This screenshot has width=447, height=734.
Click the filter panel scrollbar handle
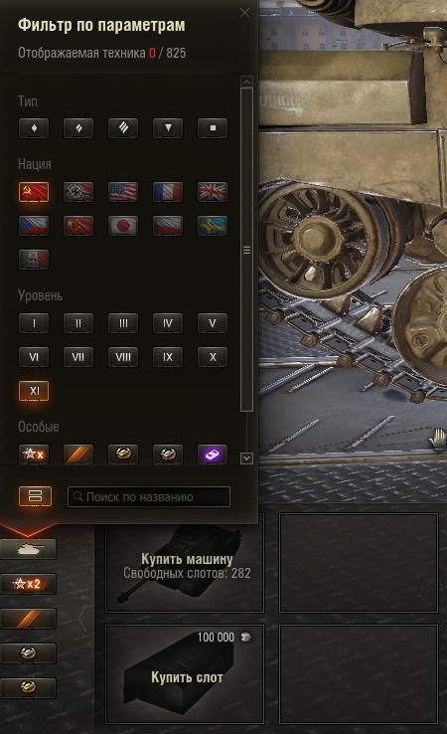pyautogui.click(x=247, y=250)
